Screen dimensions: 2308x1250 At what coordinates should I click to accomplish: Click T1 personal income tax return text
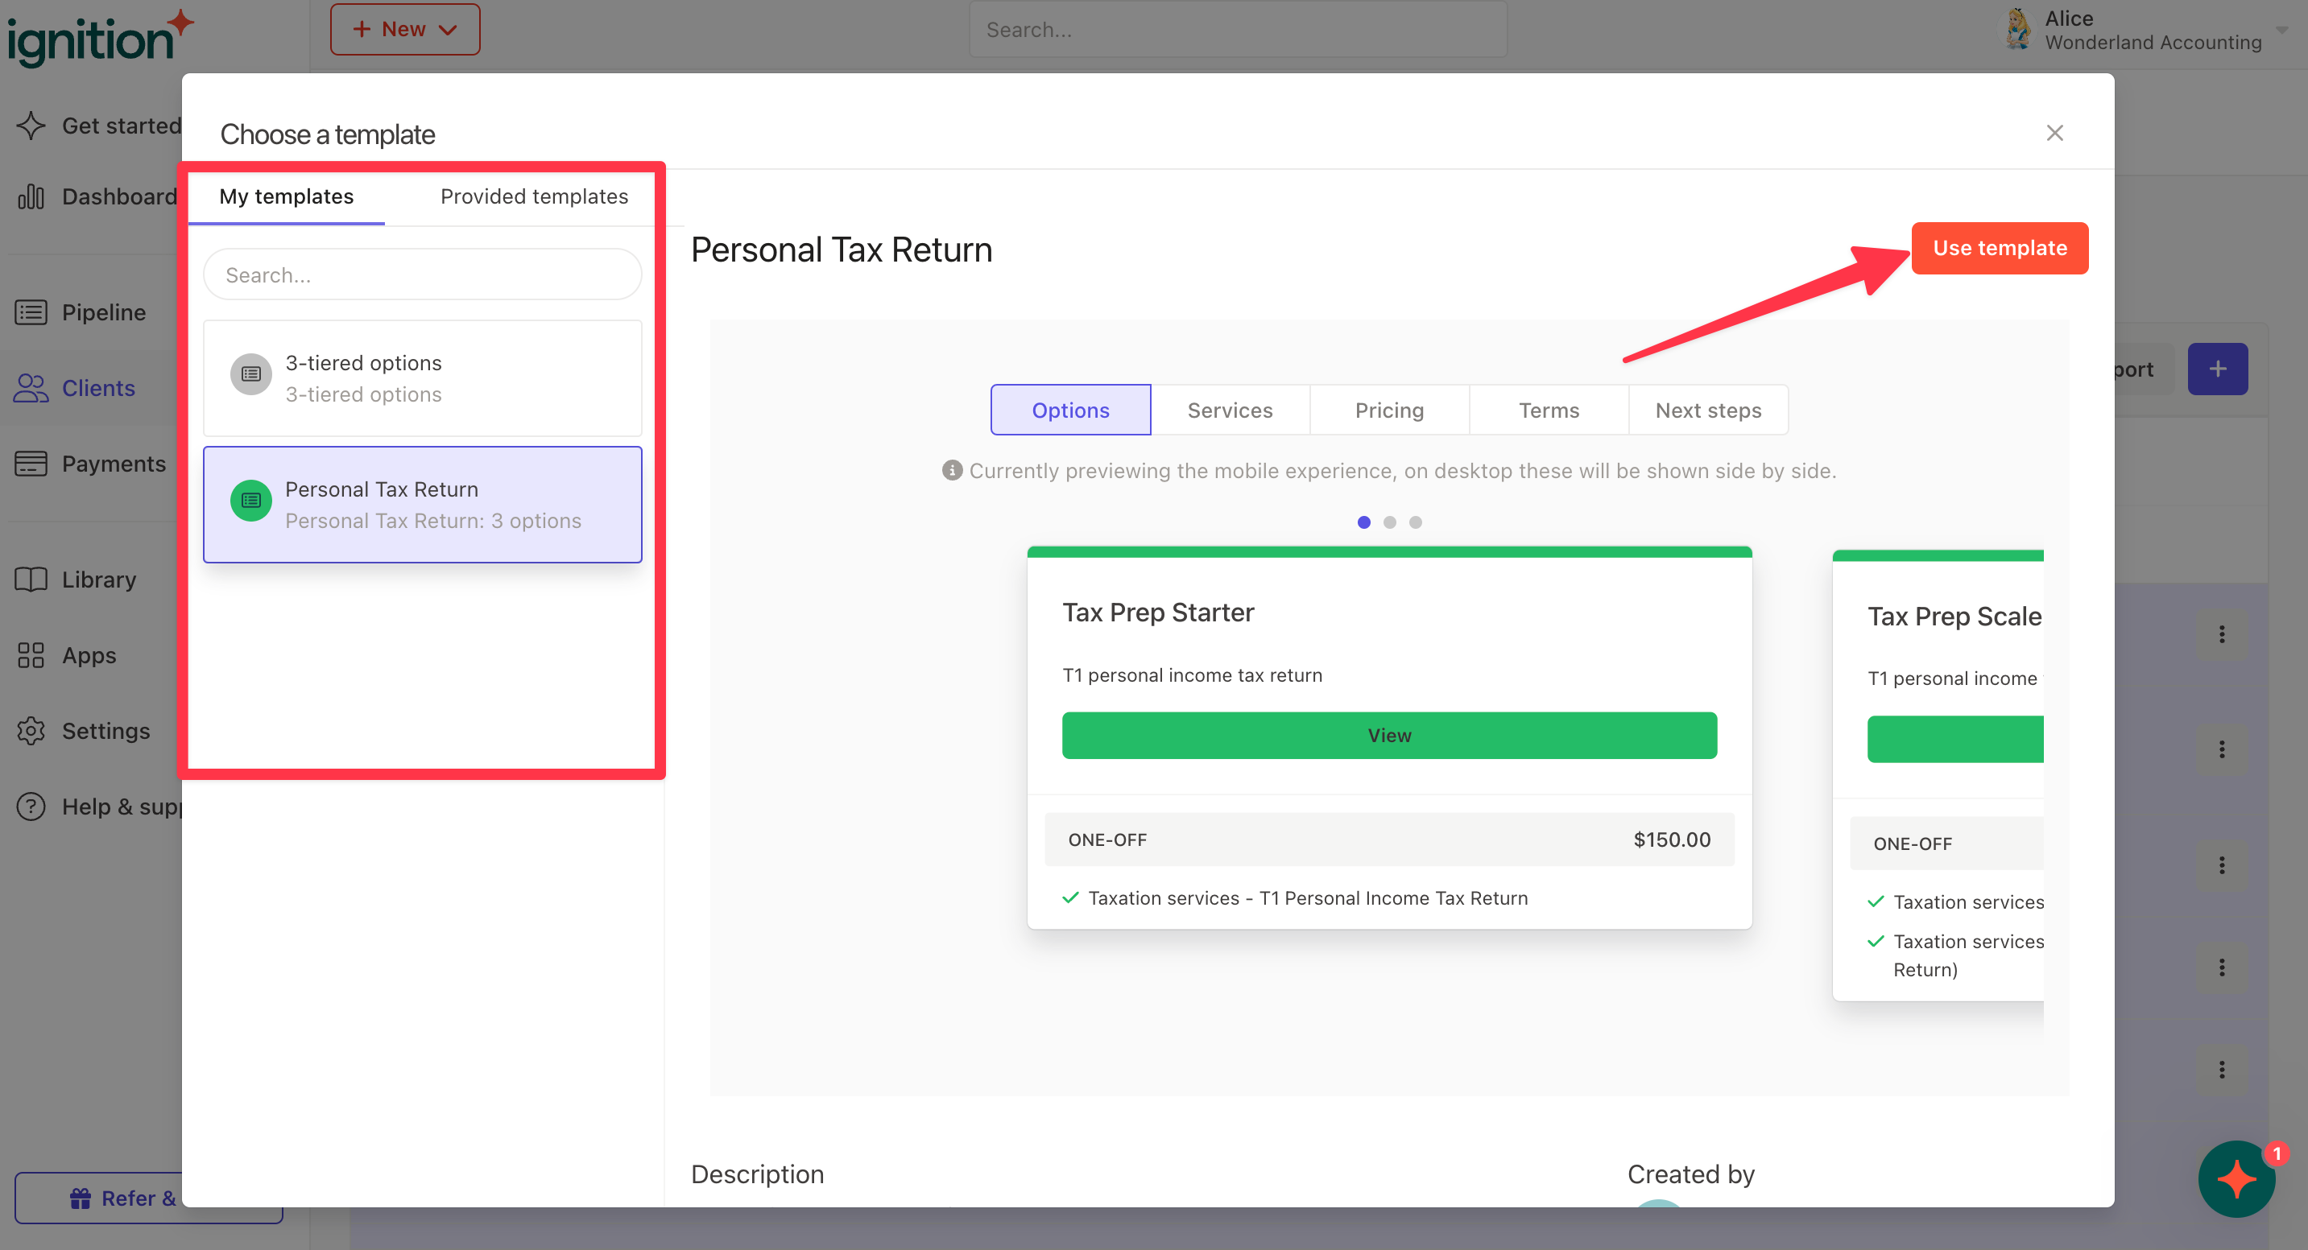click(1193, 675)
